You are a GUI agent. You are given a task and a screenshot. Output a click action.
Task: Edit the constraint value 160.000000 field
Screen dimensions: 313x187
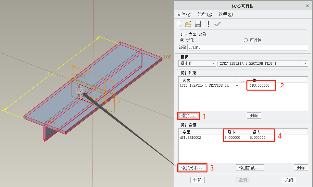(x=261, y=85)
